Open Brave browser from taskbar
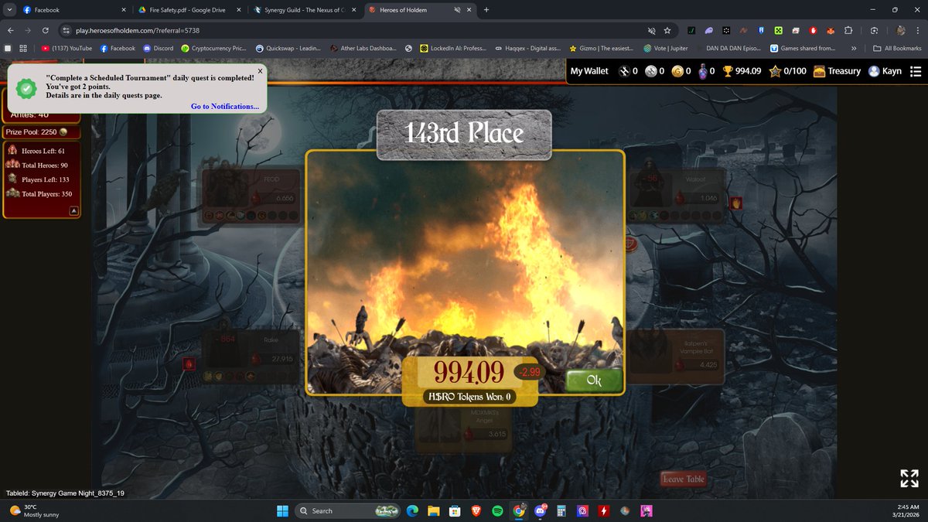928x522 pixels. pyautogui.click(x=476, y=510)
